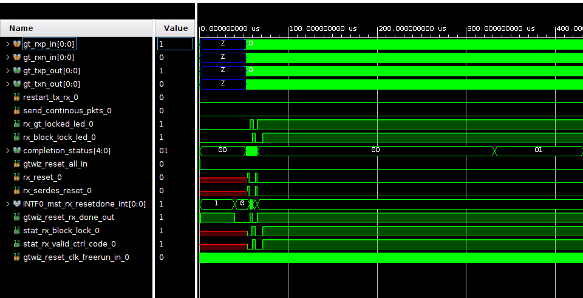Click the Name column header
This screenshot has width=583, height=298.
[21, 28]
